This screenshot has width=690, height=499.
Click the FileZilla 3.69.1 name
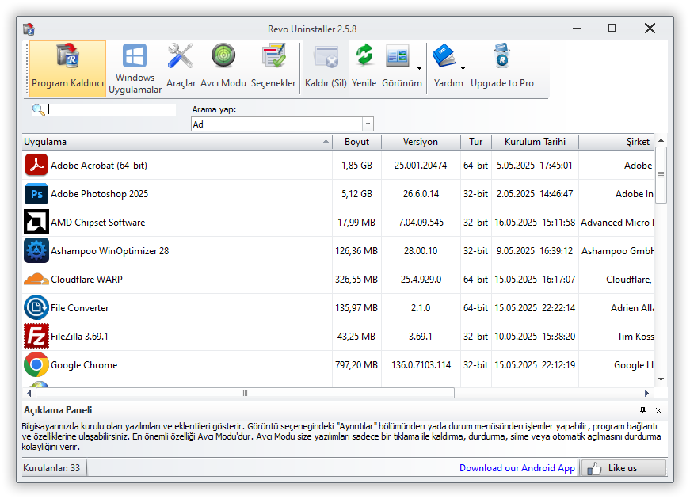click(x=79, y=337)
